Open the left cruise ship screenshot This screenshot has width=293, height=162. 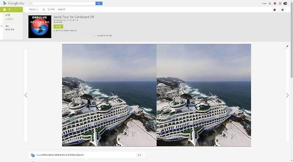[x=109, y=95]
